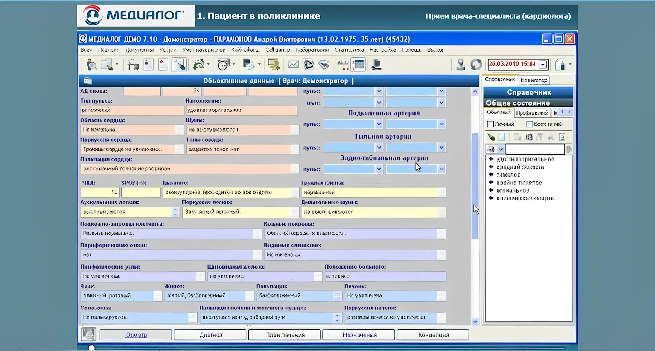Viewport: 655px width, 351px height.
Task: Click the Диагноз button
Action: coord(210,335)
